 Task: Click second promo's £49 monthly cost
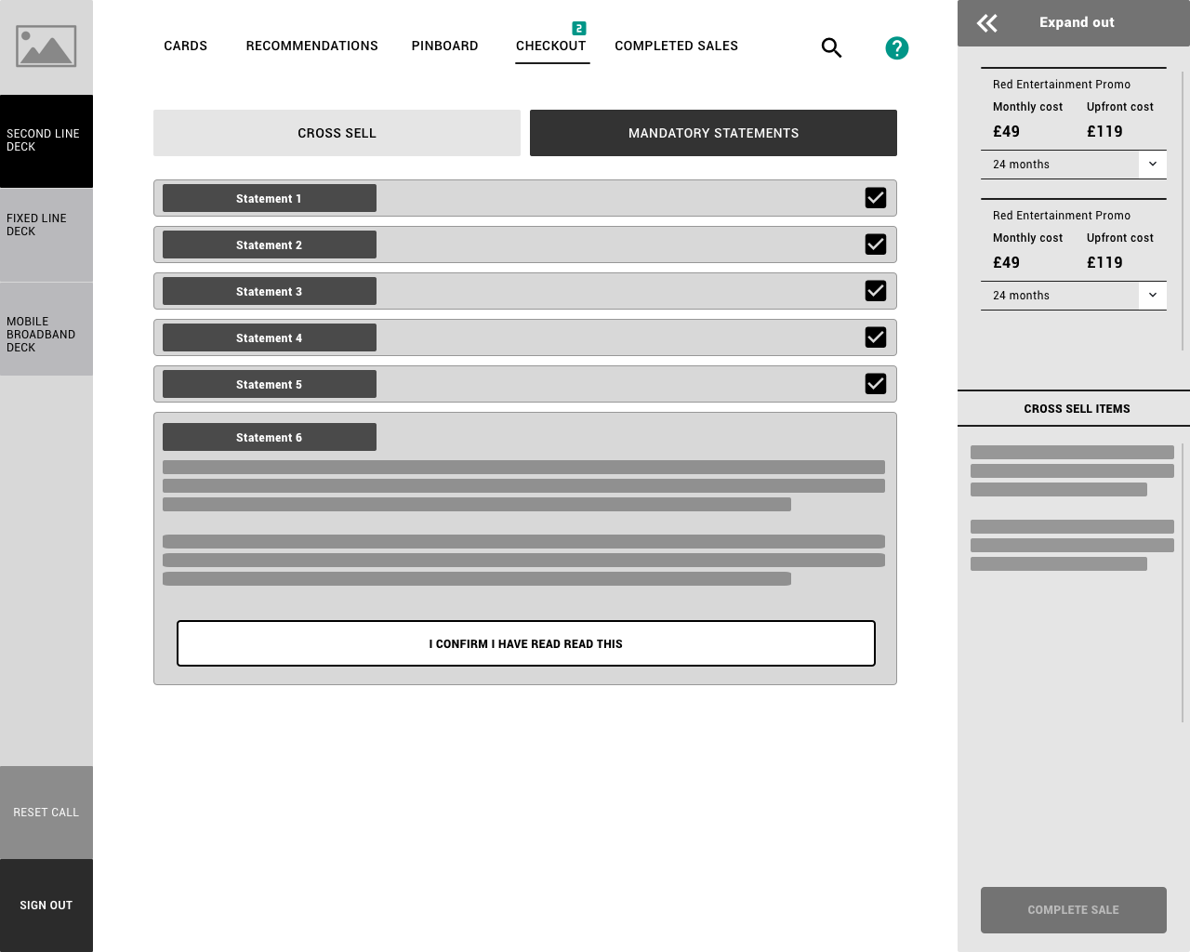[1006, 263]
